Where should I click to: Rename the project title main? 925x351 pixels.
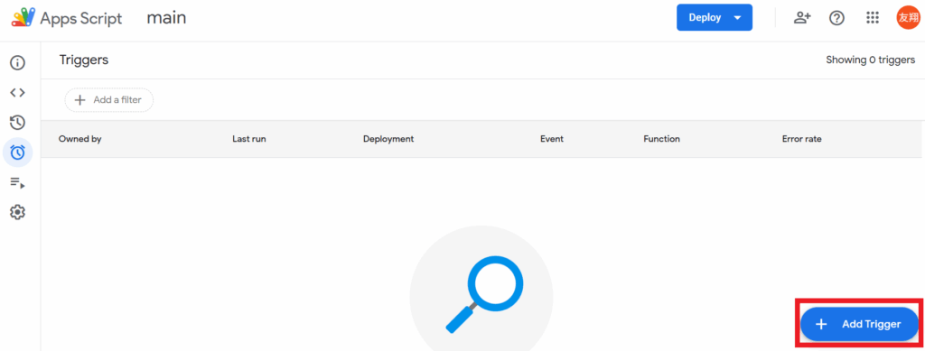pos(167,18)
